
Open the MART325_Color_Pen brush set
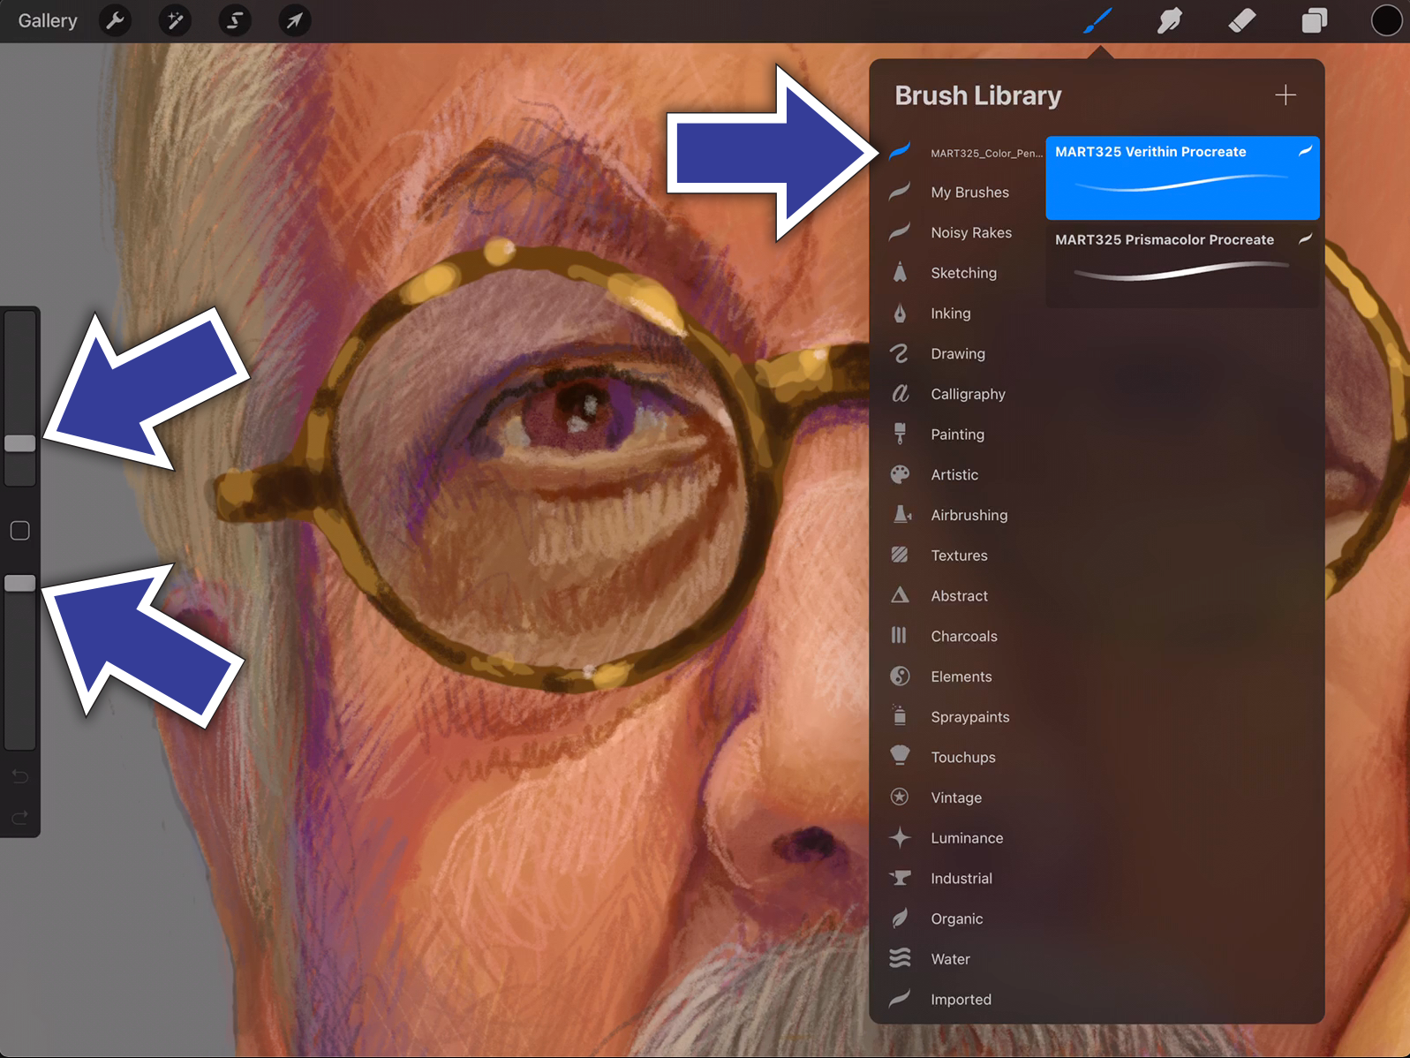[x=967, y=152]
